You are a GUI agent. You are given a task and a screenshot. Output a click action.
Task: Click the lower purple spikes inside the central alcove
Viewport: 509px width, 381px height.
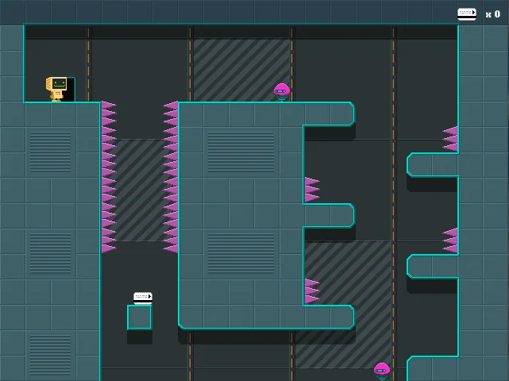[x=311, y=291]
